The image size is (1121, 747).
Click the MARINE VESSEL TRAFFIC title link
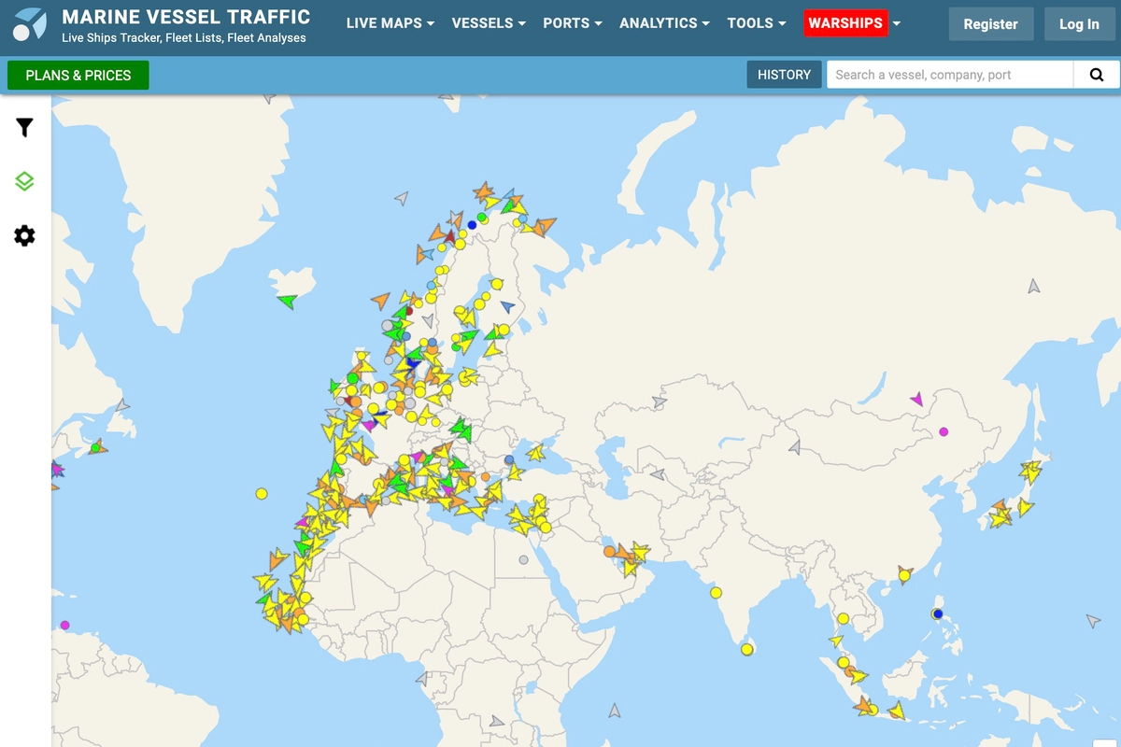tap(186, 17)
